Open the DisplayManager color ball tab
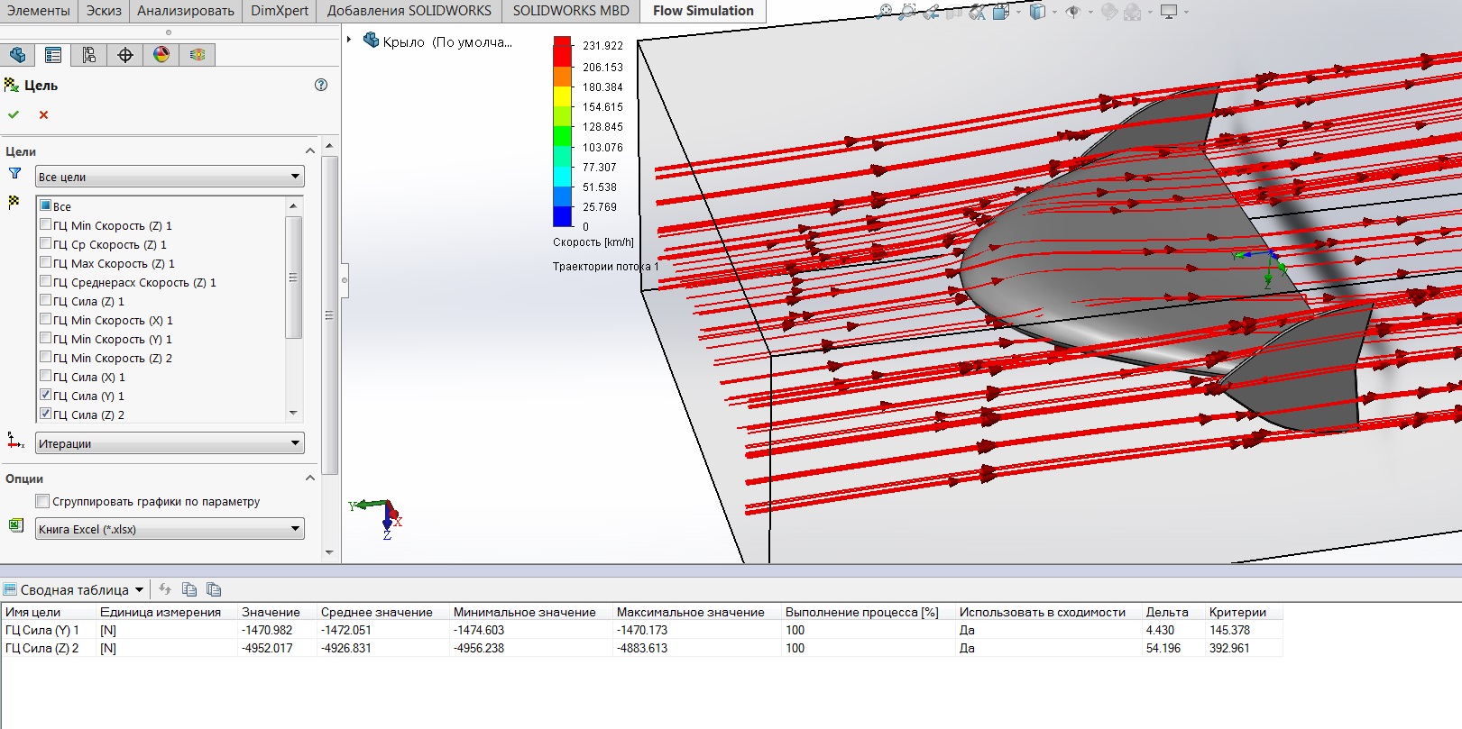1462x729 pixels. (161, 55)
